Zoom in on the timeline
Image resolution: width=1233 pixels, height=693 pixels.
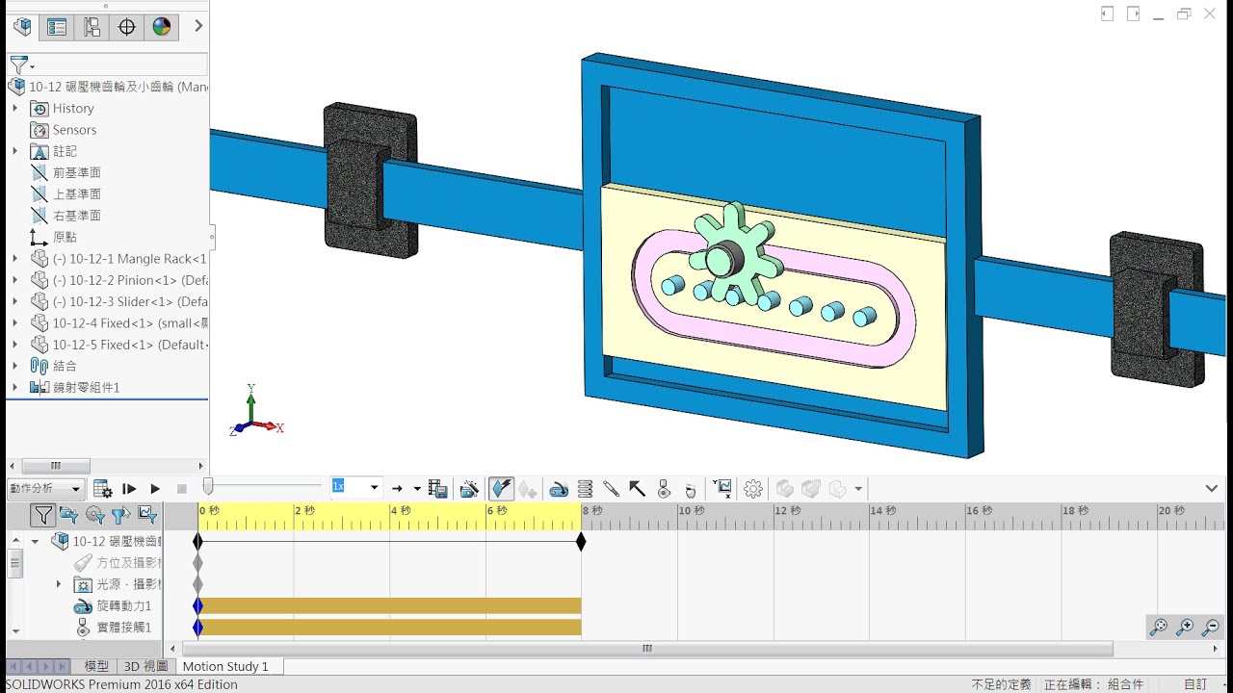[1185, 628]
